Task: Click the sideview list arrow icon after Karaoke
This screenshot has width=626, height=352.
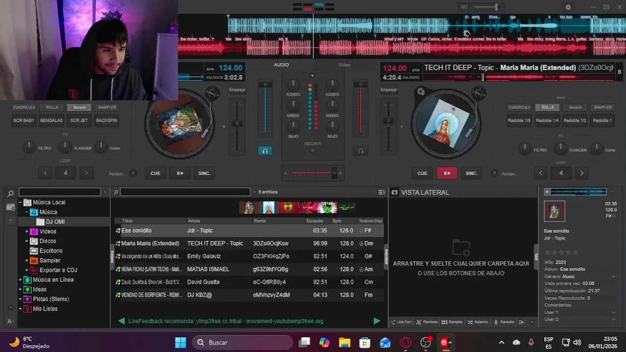Action: click(x=521, y=322)
